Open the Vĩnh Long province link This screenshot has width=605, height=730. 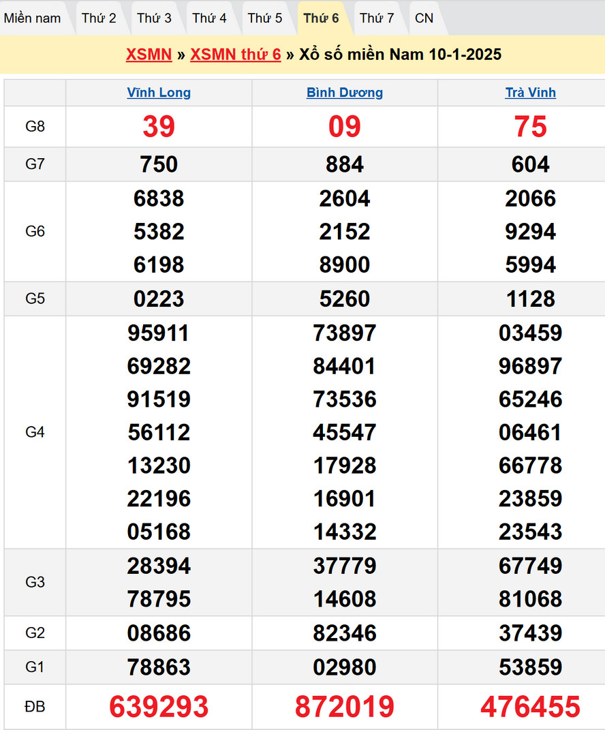tap(159, 93)
